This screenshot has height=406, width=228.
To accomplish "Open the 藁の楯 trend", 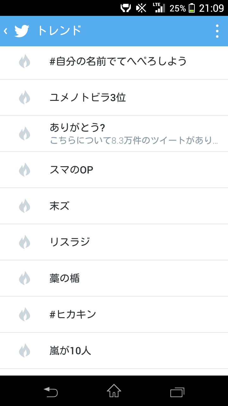I will [x=114, y=278].
